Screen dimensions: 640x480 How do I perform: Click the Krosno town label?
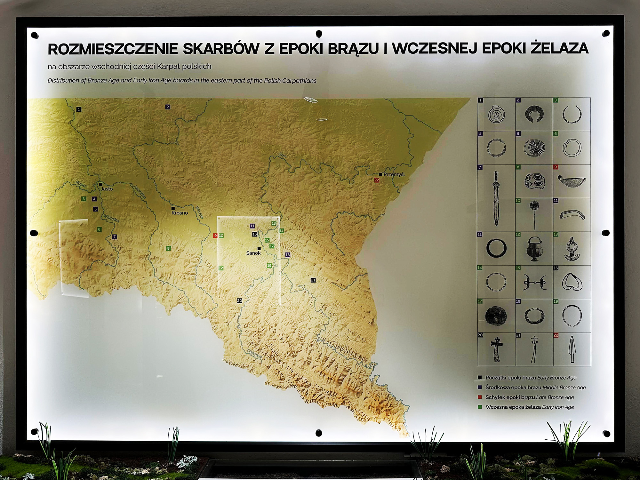pos(180,213)
